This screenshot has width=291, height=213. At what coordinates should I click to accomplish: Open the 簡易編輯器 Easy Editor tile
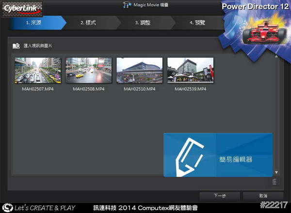(x=218, y=155)
